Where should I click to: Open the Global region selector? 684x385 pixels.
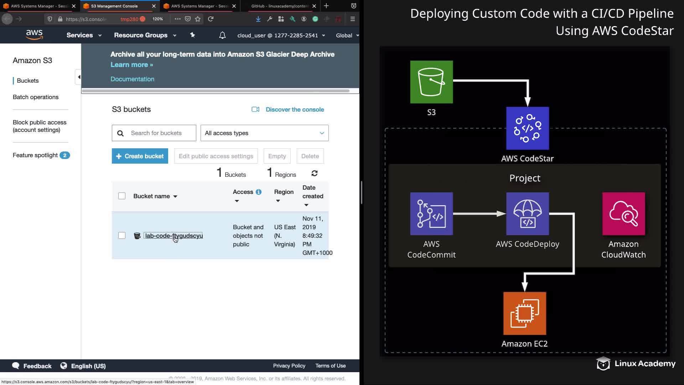pos(347,35)
